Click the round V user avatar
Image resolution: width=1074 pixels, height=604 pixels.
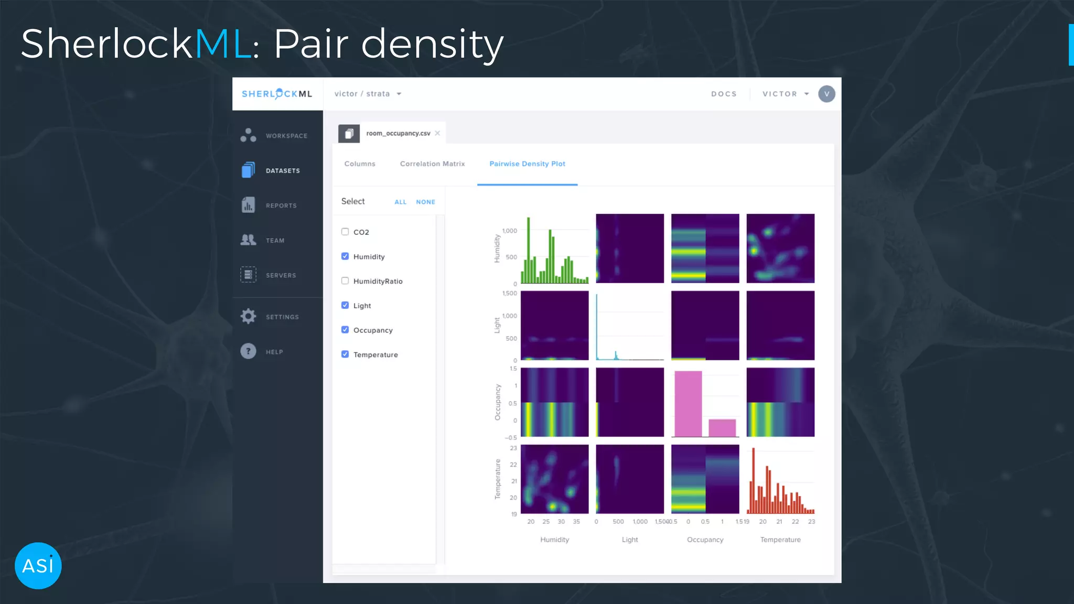click(x=826, y=94)
